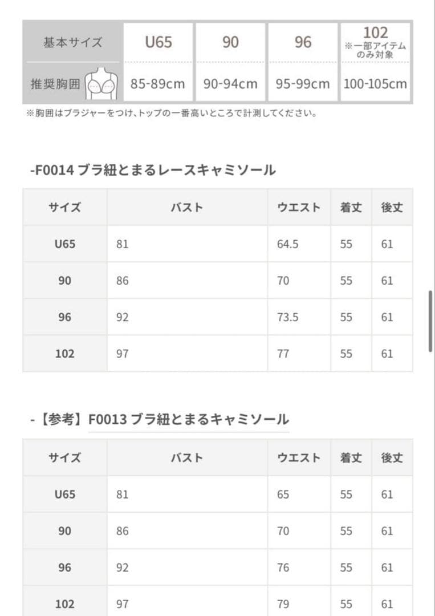Click the page scrollbar on the right edge

click(430, 322)
